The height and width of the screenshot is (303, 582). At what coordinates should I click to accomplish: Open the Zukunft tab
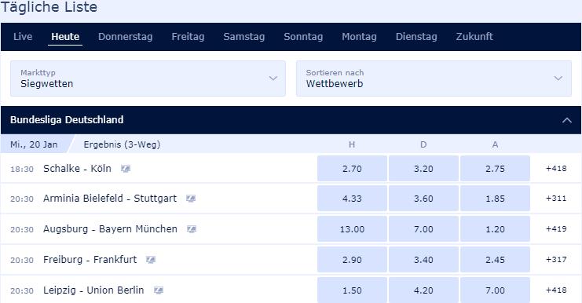[474, 37]
